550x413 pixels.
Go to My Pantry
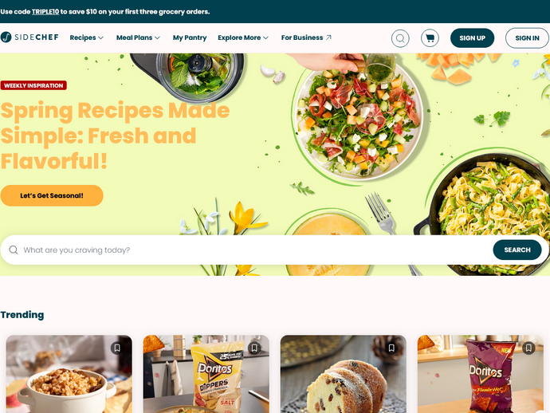coord(190,37)
